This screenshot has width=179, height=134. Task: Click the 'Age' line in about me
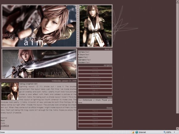(83, 57)
